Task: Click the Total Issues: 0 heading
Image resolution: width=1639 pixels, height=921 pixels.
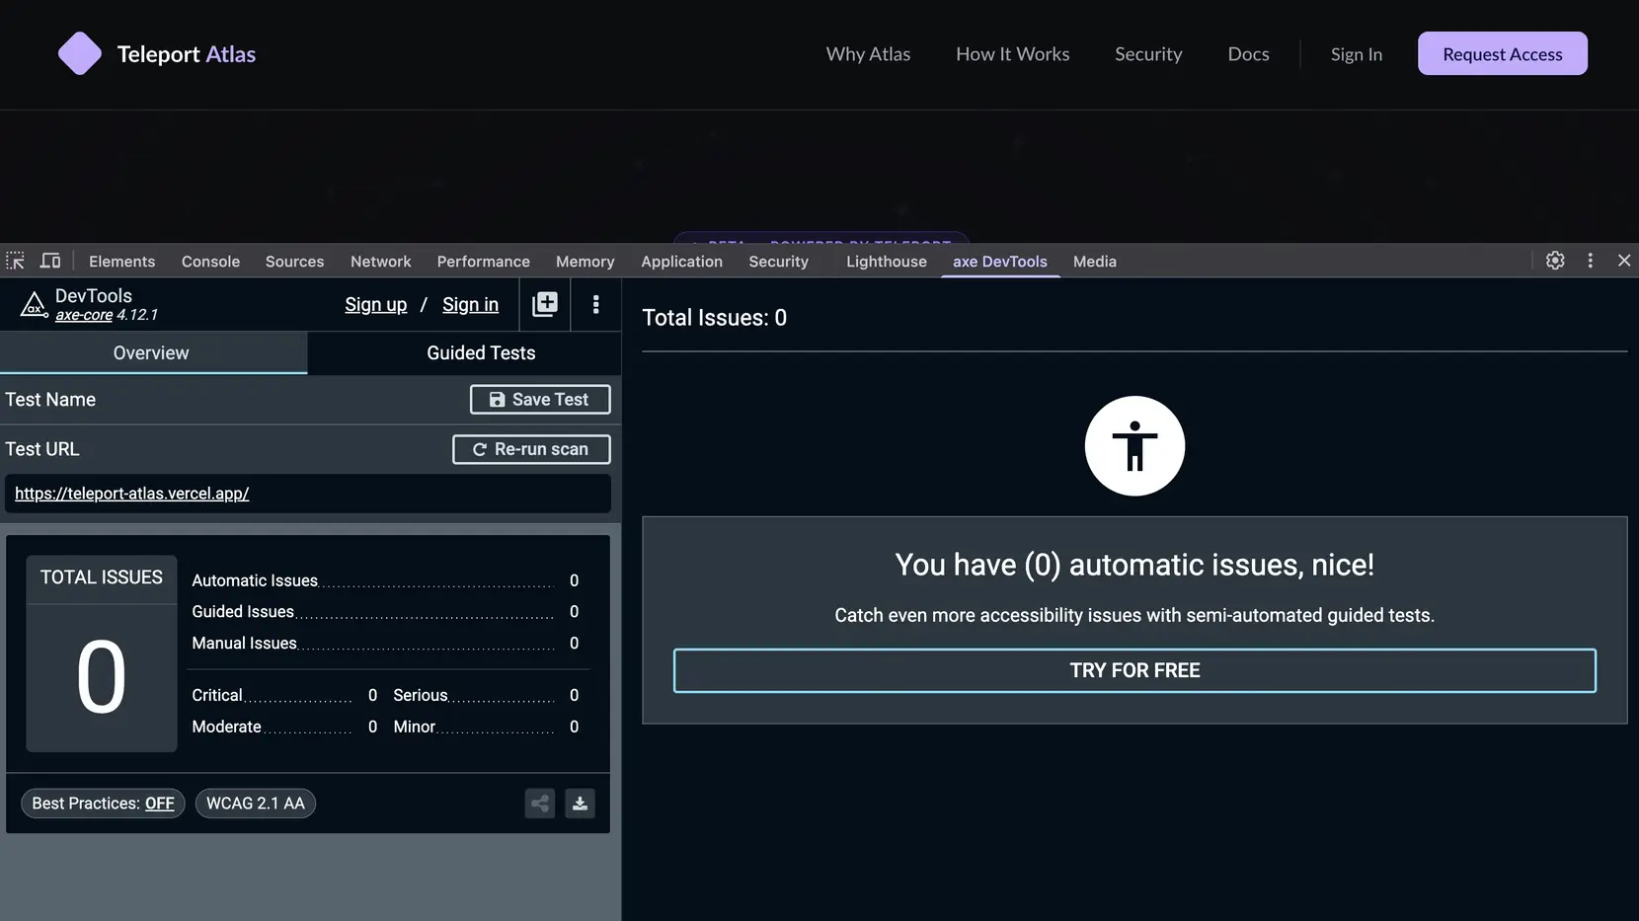Action: (714, 318)
